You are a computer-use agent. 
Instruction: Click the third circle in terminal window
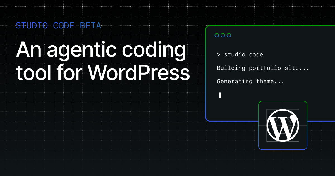coord(229,35)
